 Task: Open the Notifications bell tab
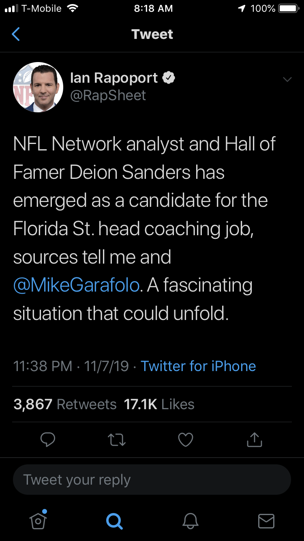click(190, 521)
